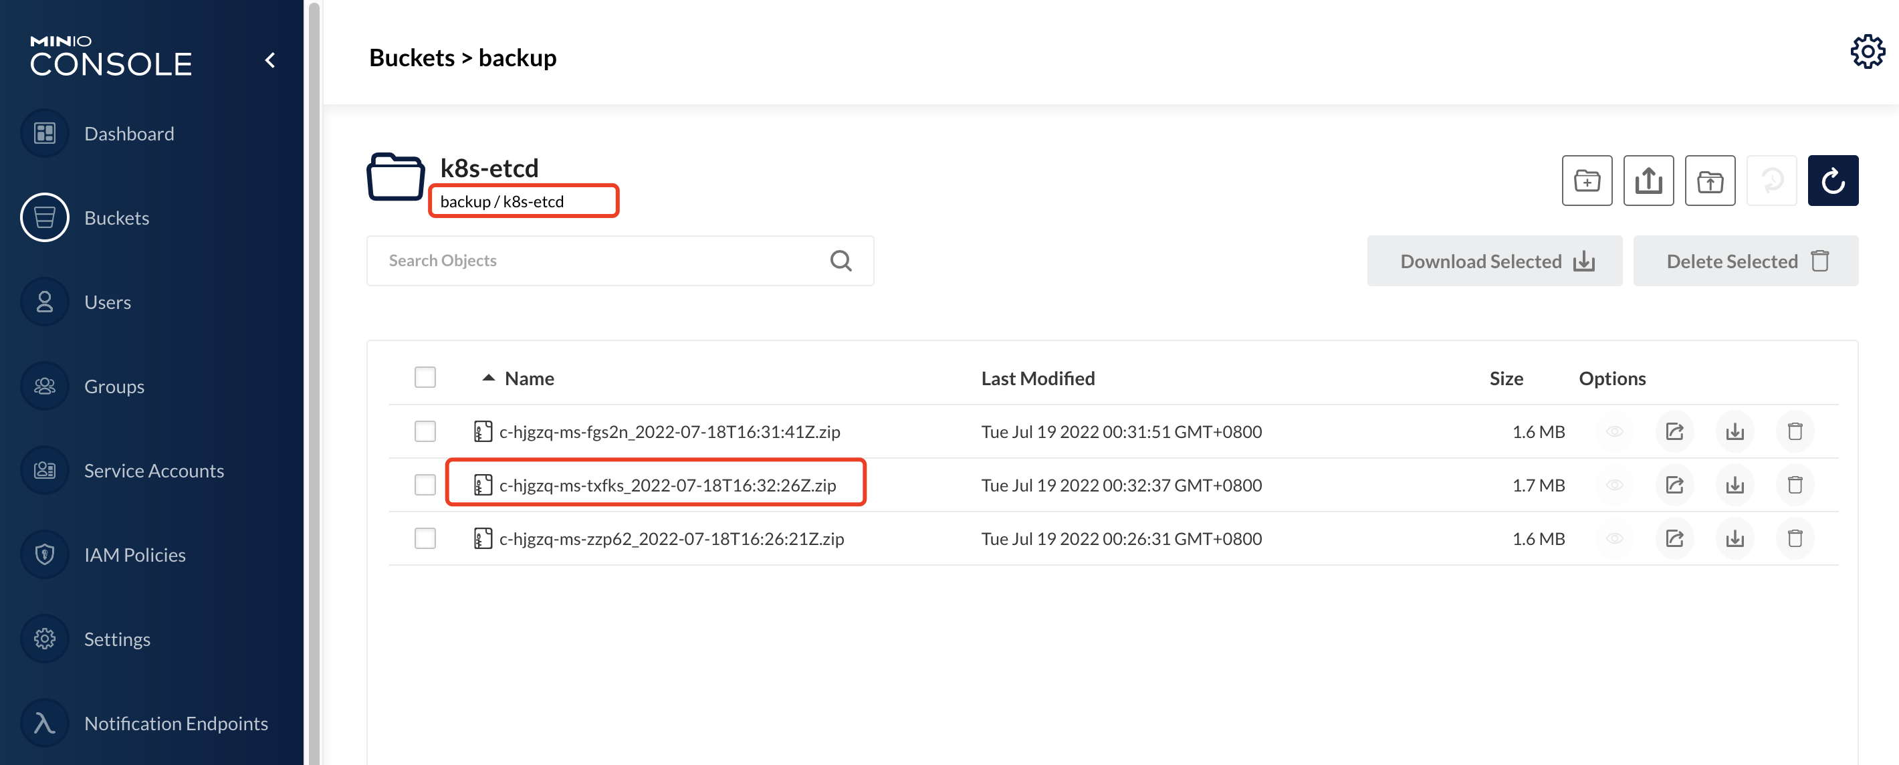Click the Download Selected button
Image resolution: width=1899 pixels, height=765 pixels.
tap(1494, 261)
